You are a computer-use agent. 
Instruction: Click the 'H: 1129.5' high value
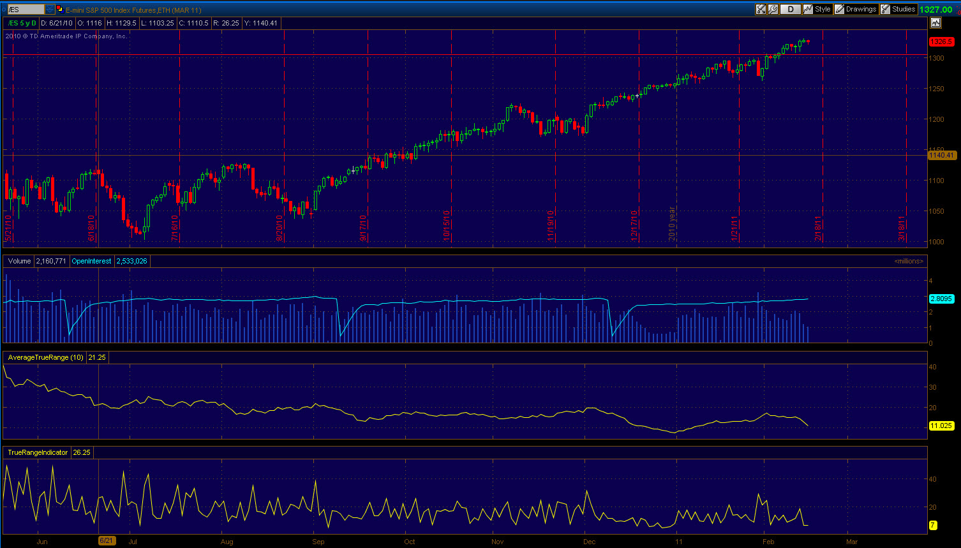(121, 23)
